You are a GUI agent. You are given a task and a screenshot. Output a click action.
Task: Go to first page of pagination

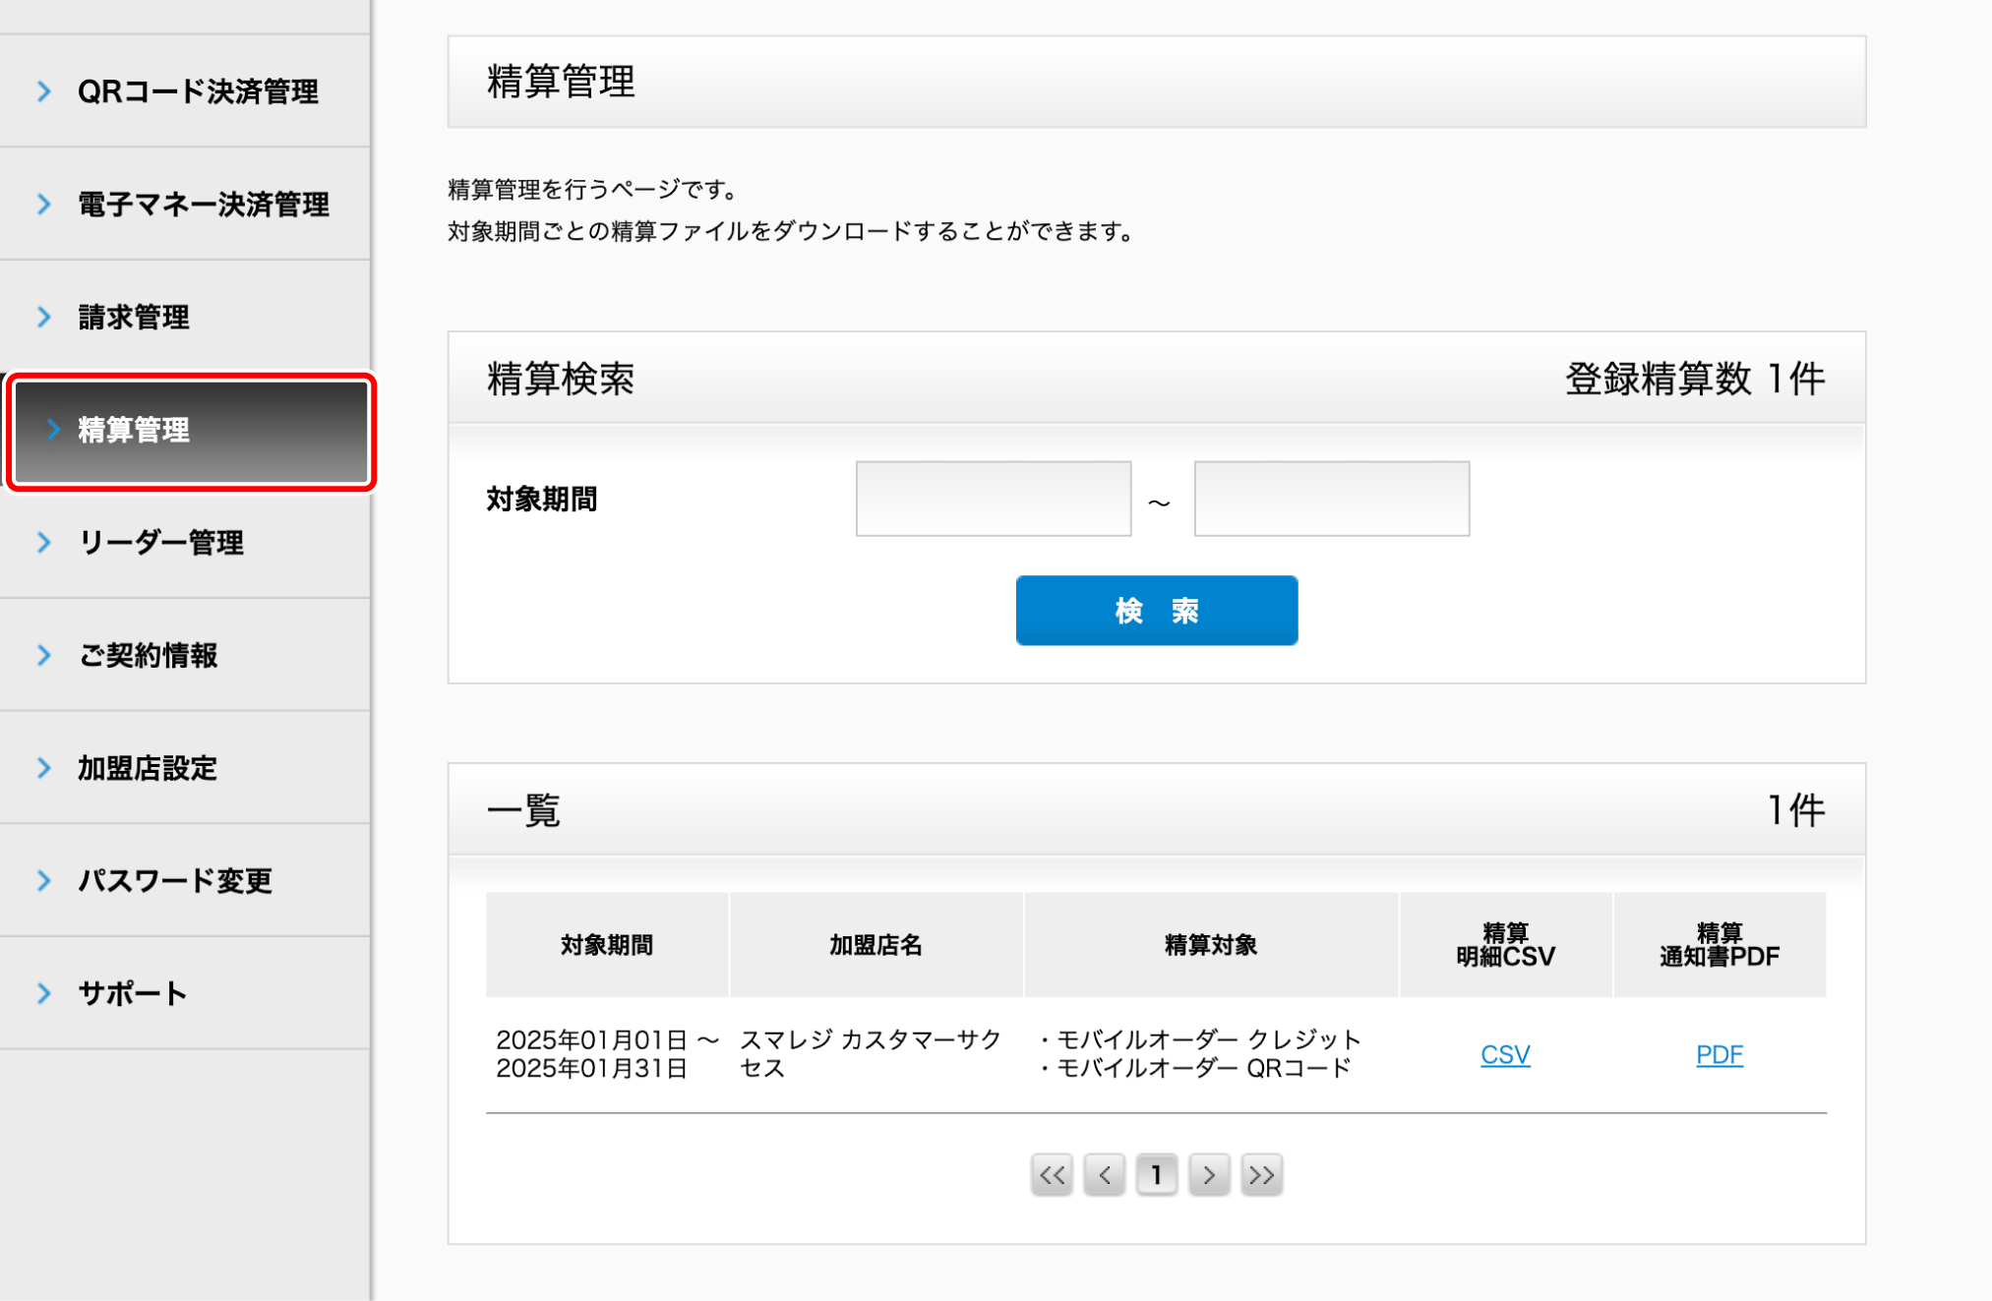coord(1052,1174)
